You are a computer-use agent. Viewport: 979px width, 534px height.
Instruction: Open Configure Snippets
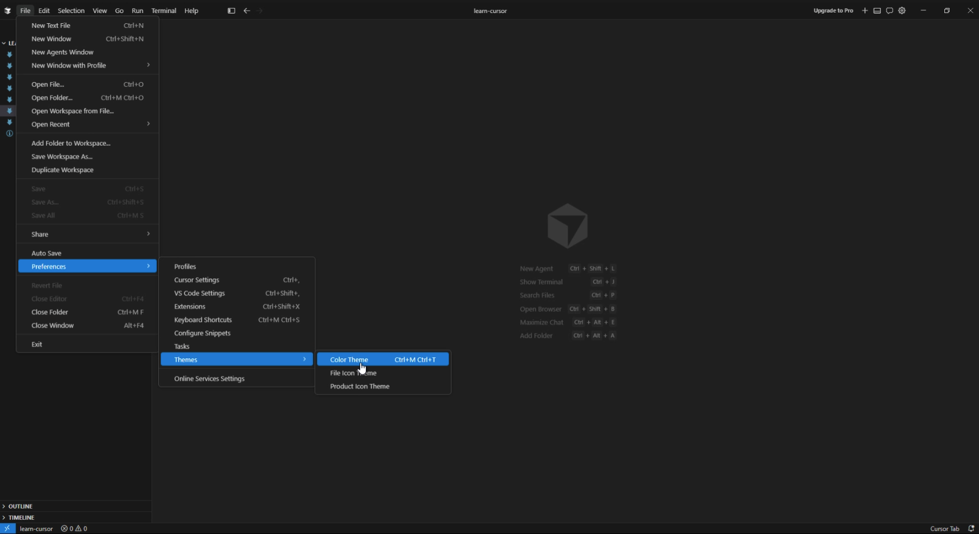click(x=237, y=333)
